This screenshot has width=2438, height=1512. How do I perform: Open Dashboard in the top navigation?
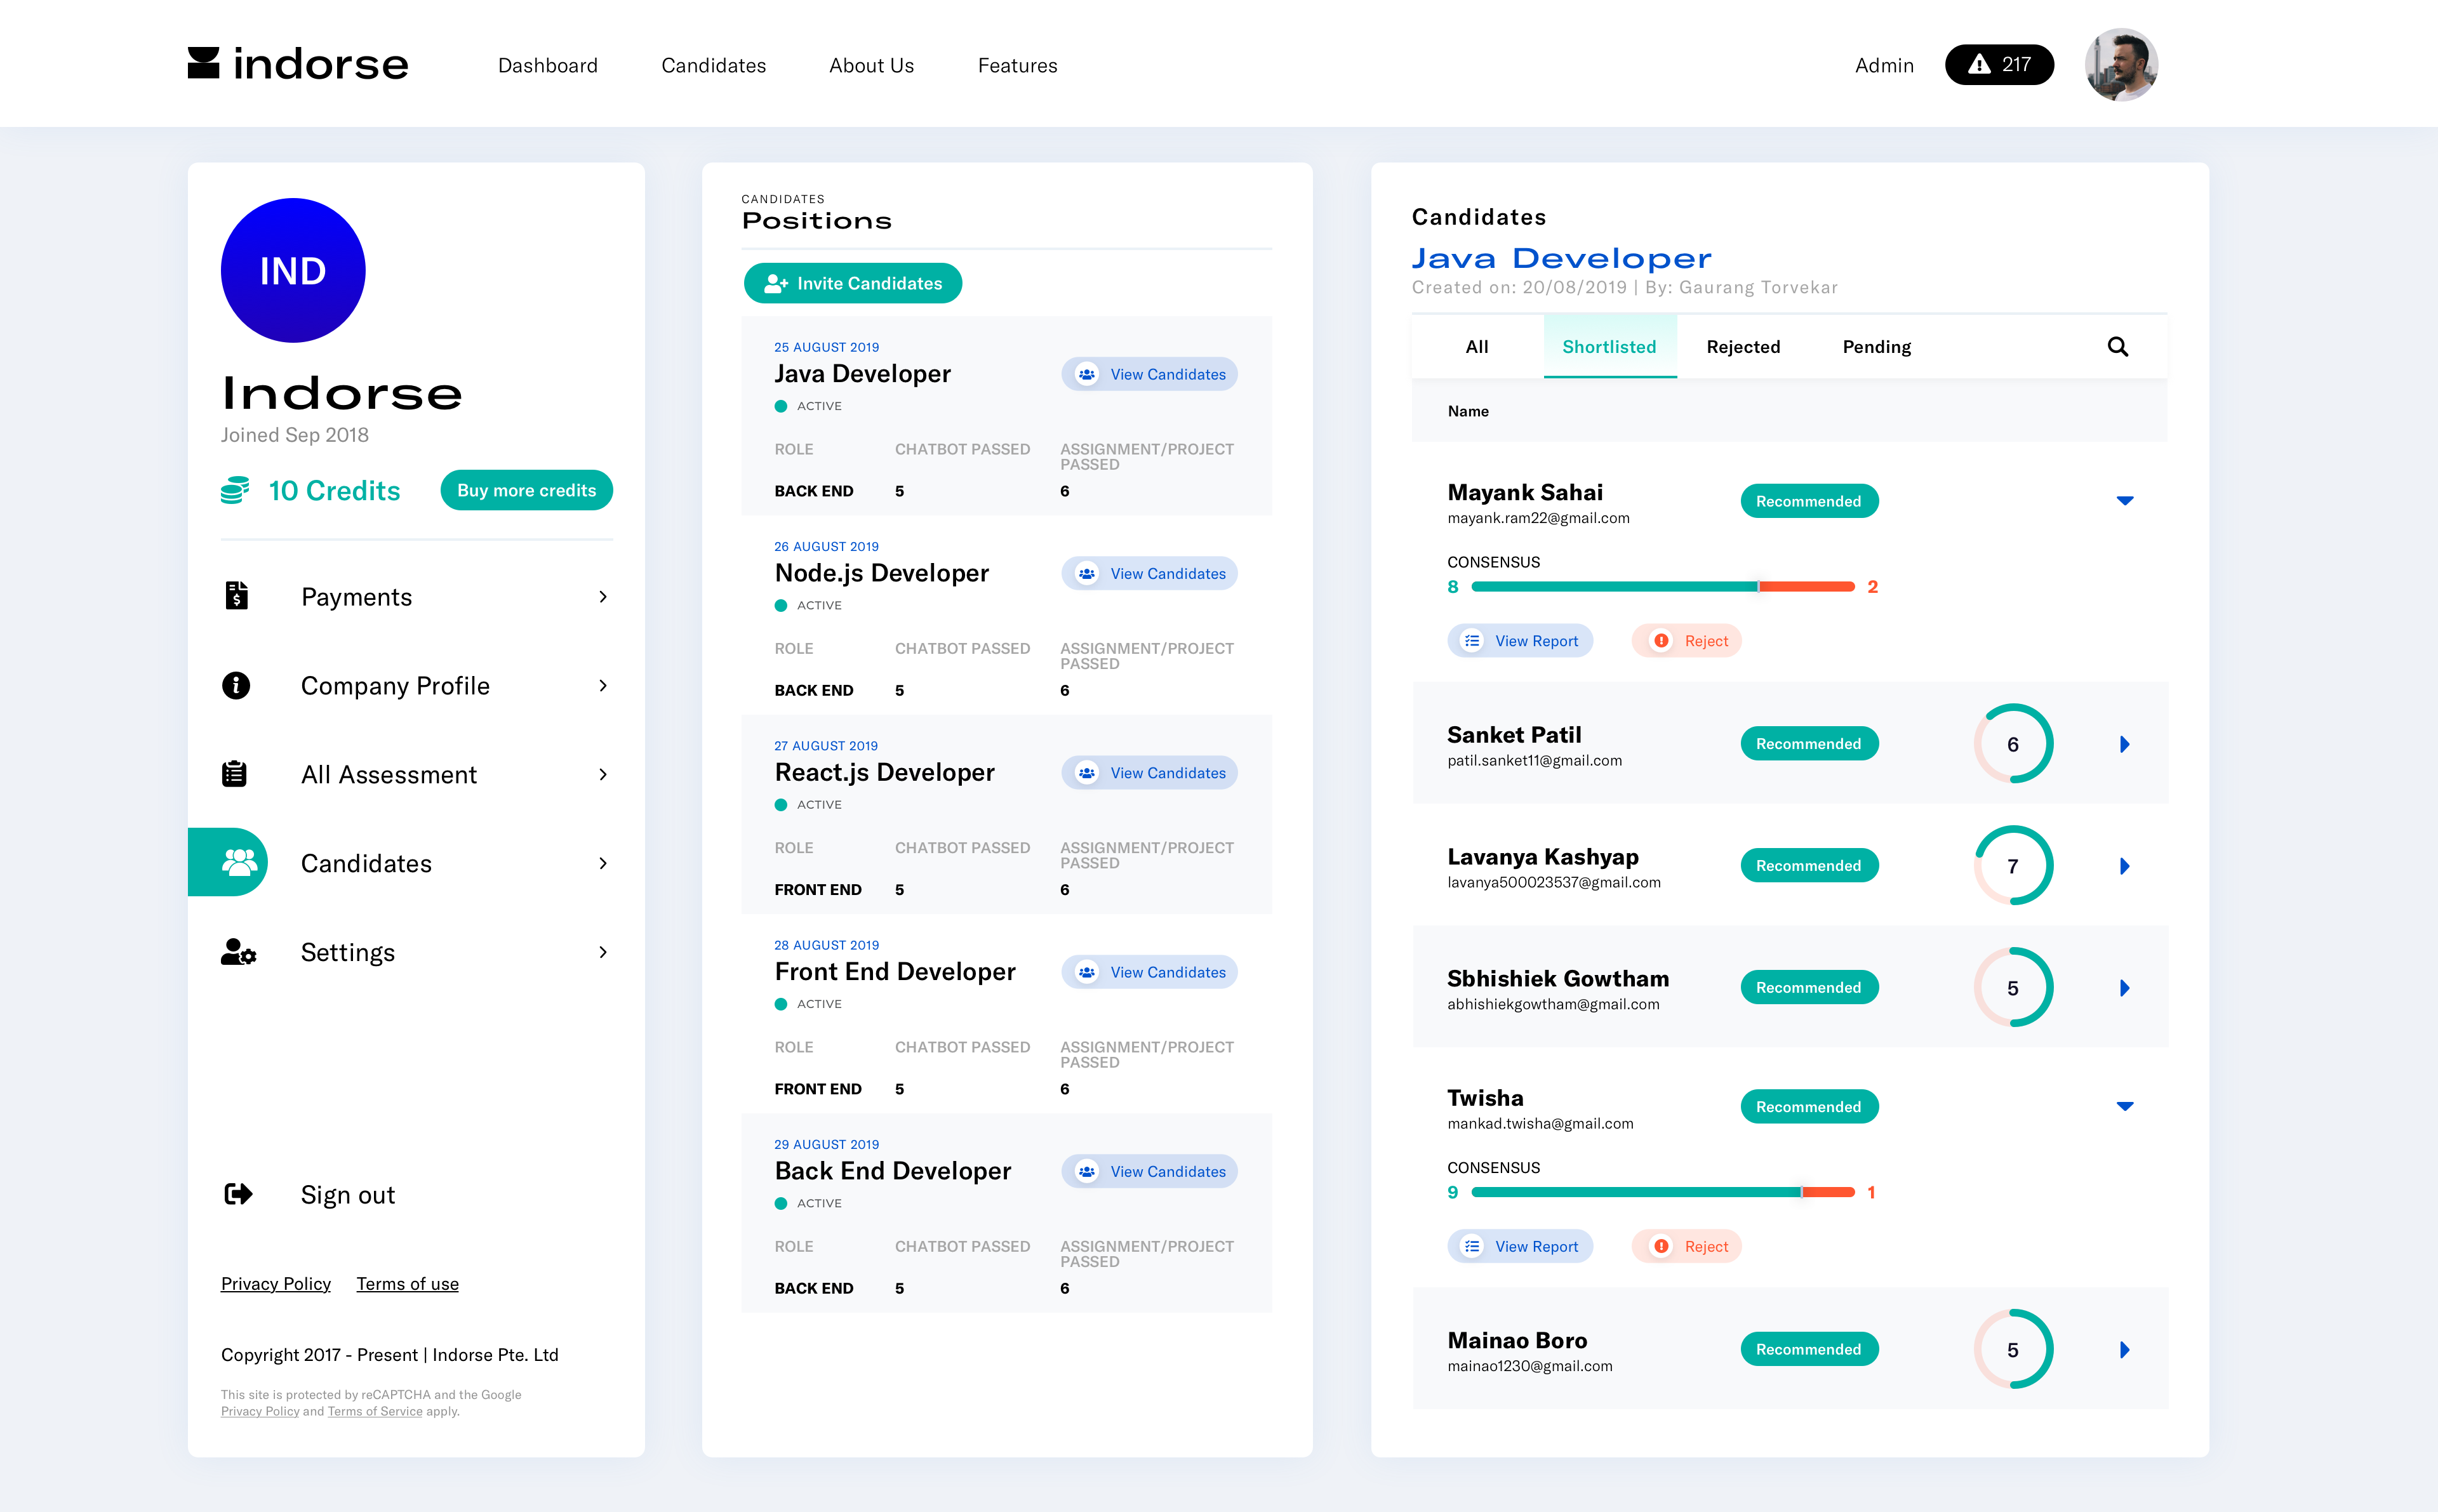click(x=548, y=66)
